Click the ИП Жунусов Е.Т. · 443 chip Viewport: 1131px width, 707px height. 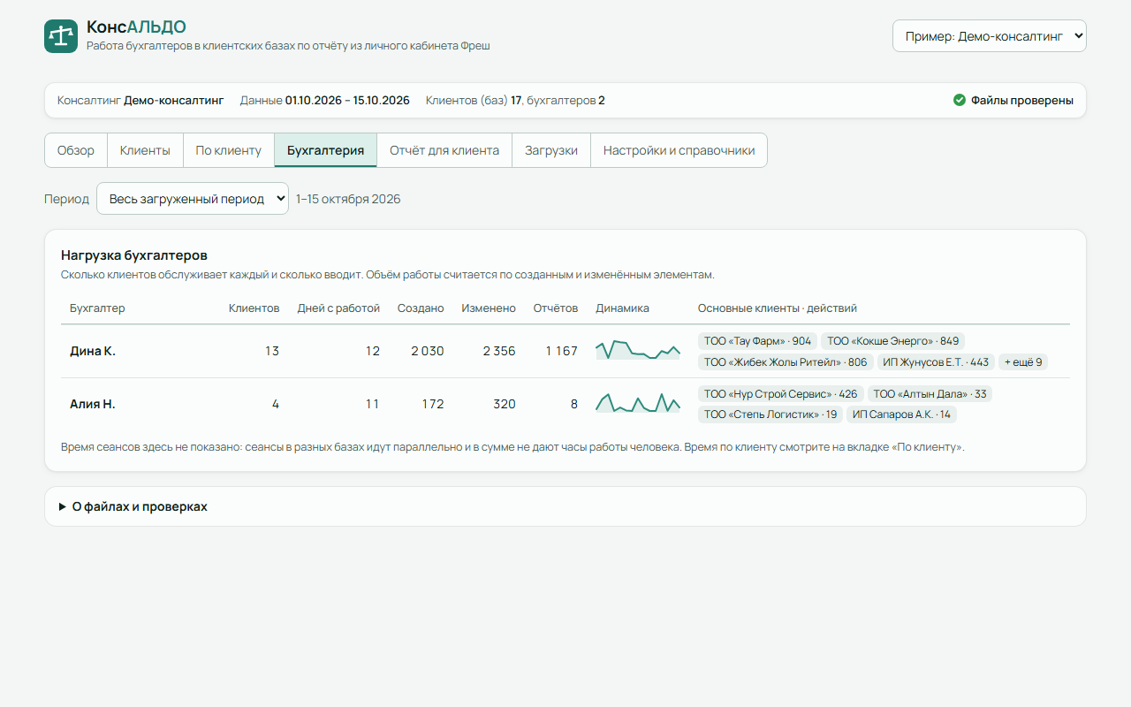pos(936,362)
